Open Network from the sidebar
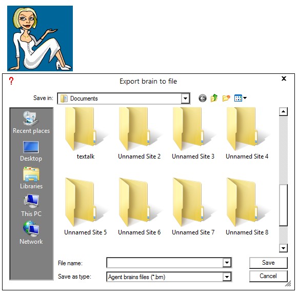 [31, 233]
